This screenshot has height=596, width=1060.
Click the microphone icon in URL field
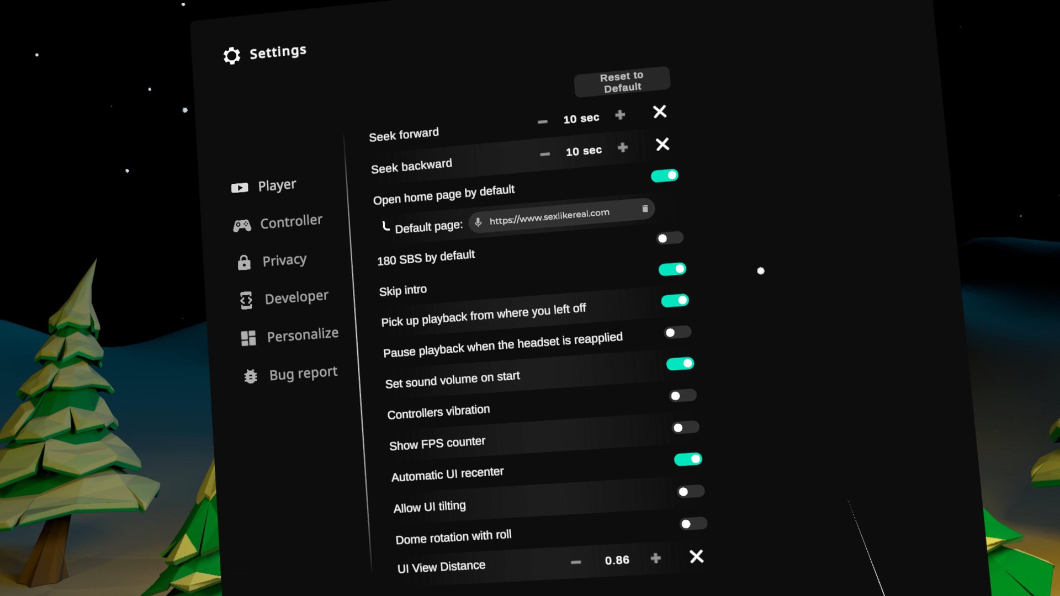coord(478,222)
